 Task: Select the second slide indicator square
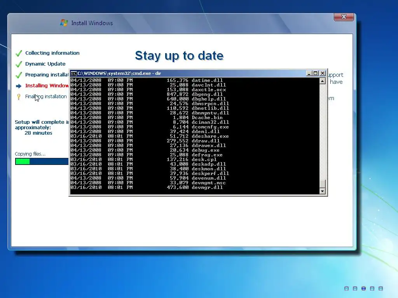click(355, 288)
